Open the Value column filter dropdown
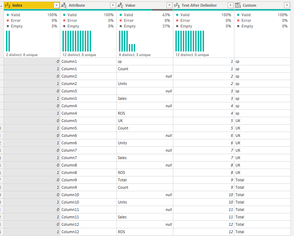Screen dimensions: 294x236 point(169,5)
